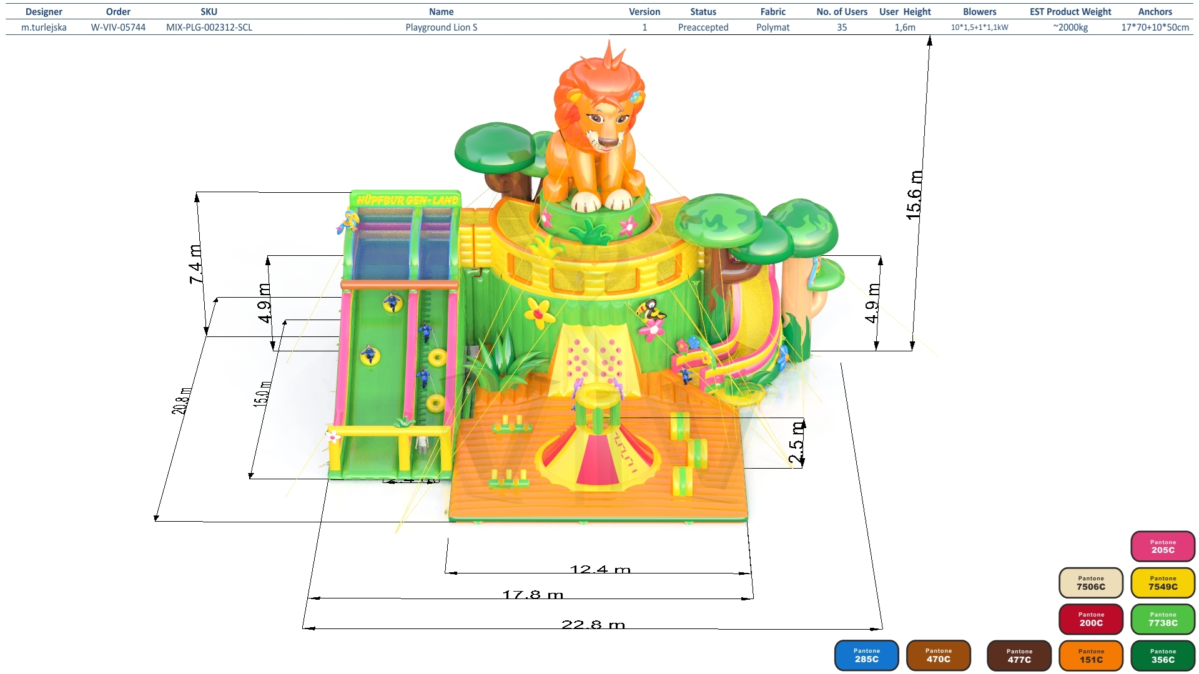Select the Pantone 477C dark brown swatch
The height and width of the screenshot is (674, 1199).
(x=1019, y=656)
